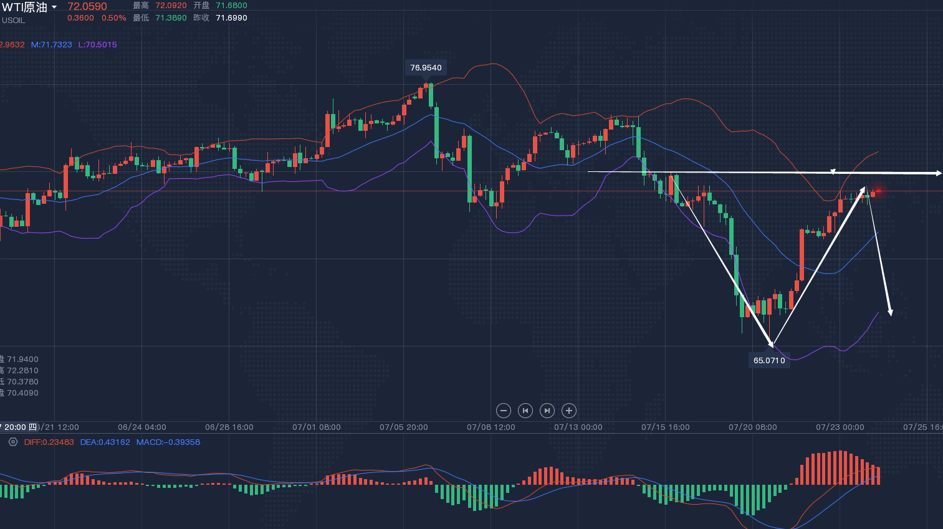
Task: Click Bollinger middle band value M:71.7323
Action: pos(51,45)
